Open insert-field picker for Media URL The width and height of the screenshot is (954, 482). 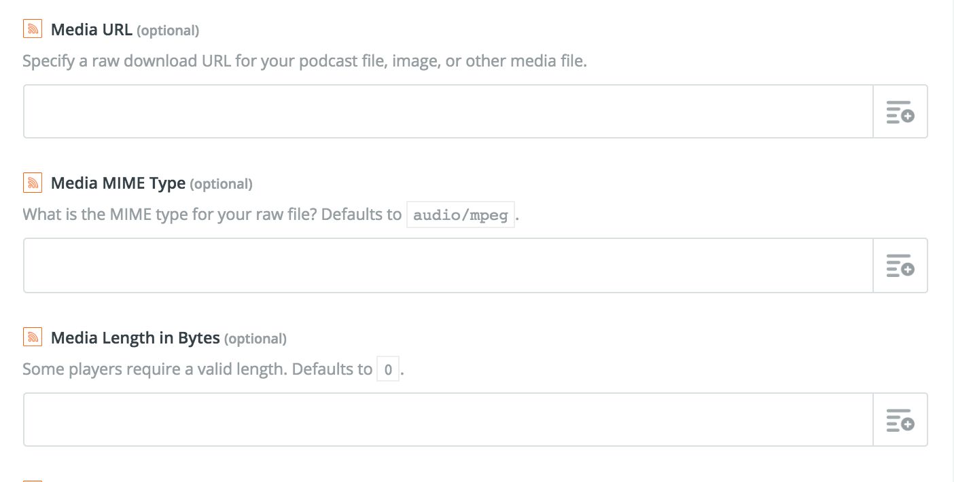click(x=900, y=111)
